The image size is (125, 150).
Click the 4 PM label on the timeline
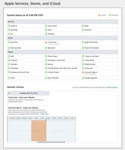click(48, 118)
